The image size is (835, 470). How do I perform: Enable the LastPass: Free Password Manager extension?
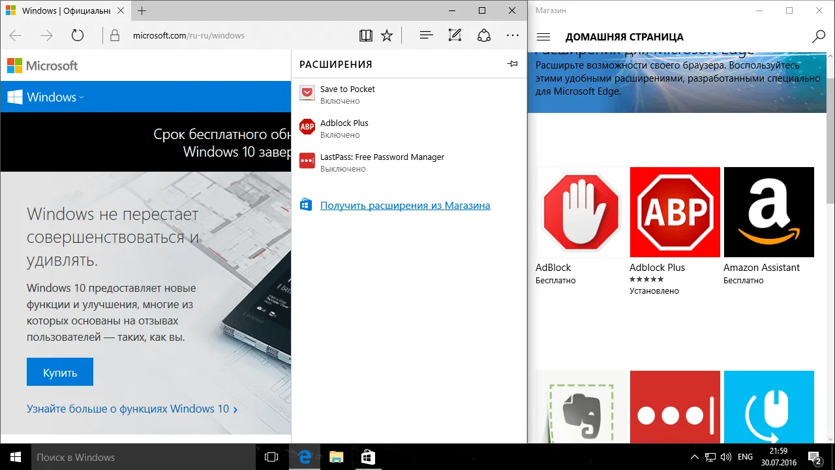pos(382,162)
